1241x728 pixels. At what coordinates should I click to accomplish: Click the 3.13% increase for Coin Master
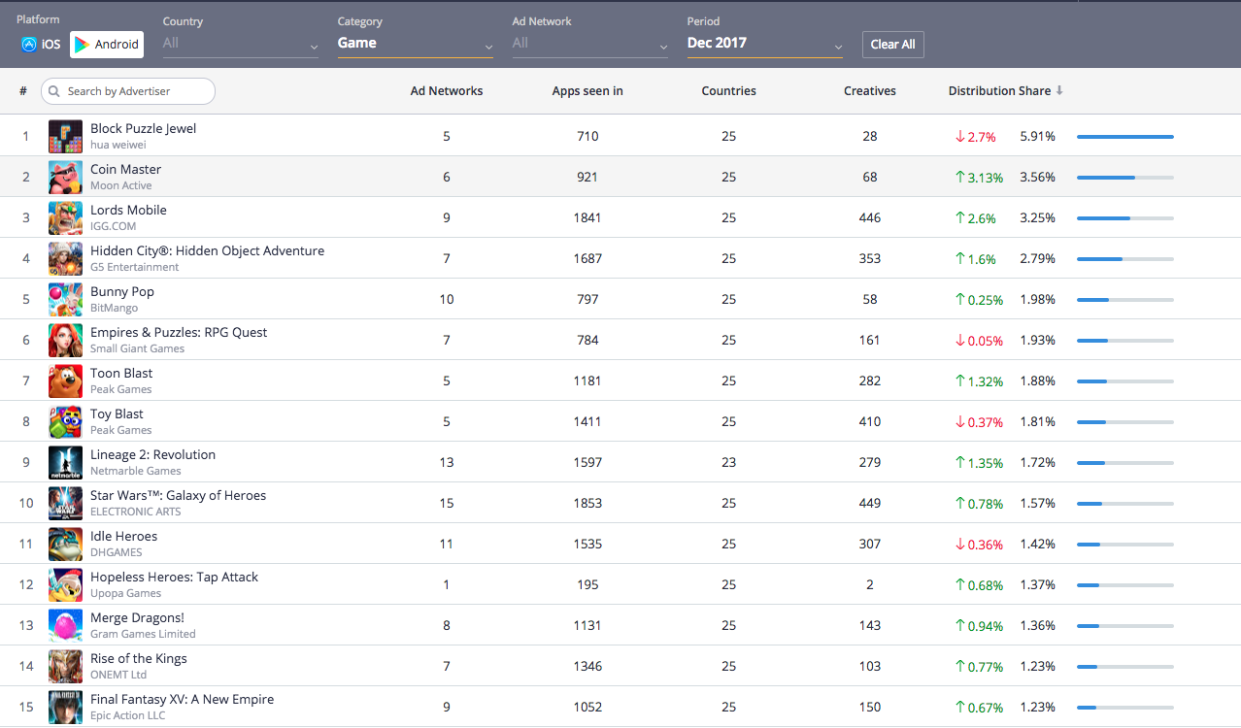(x=979, y=178)
